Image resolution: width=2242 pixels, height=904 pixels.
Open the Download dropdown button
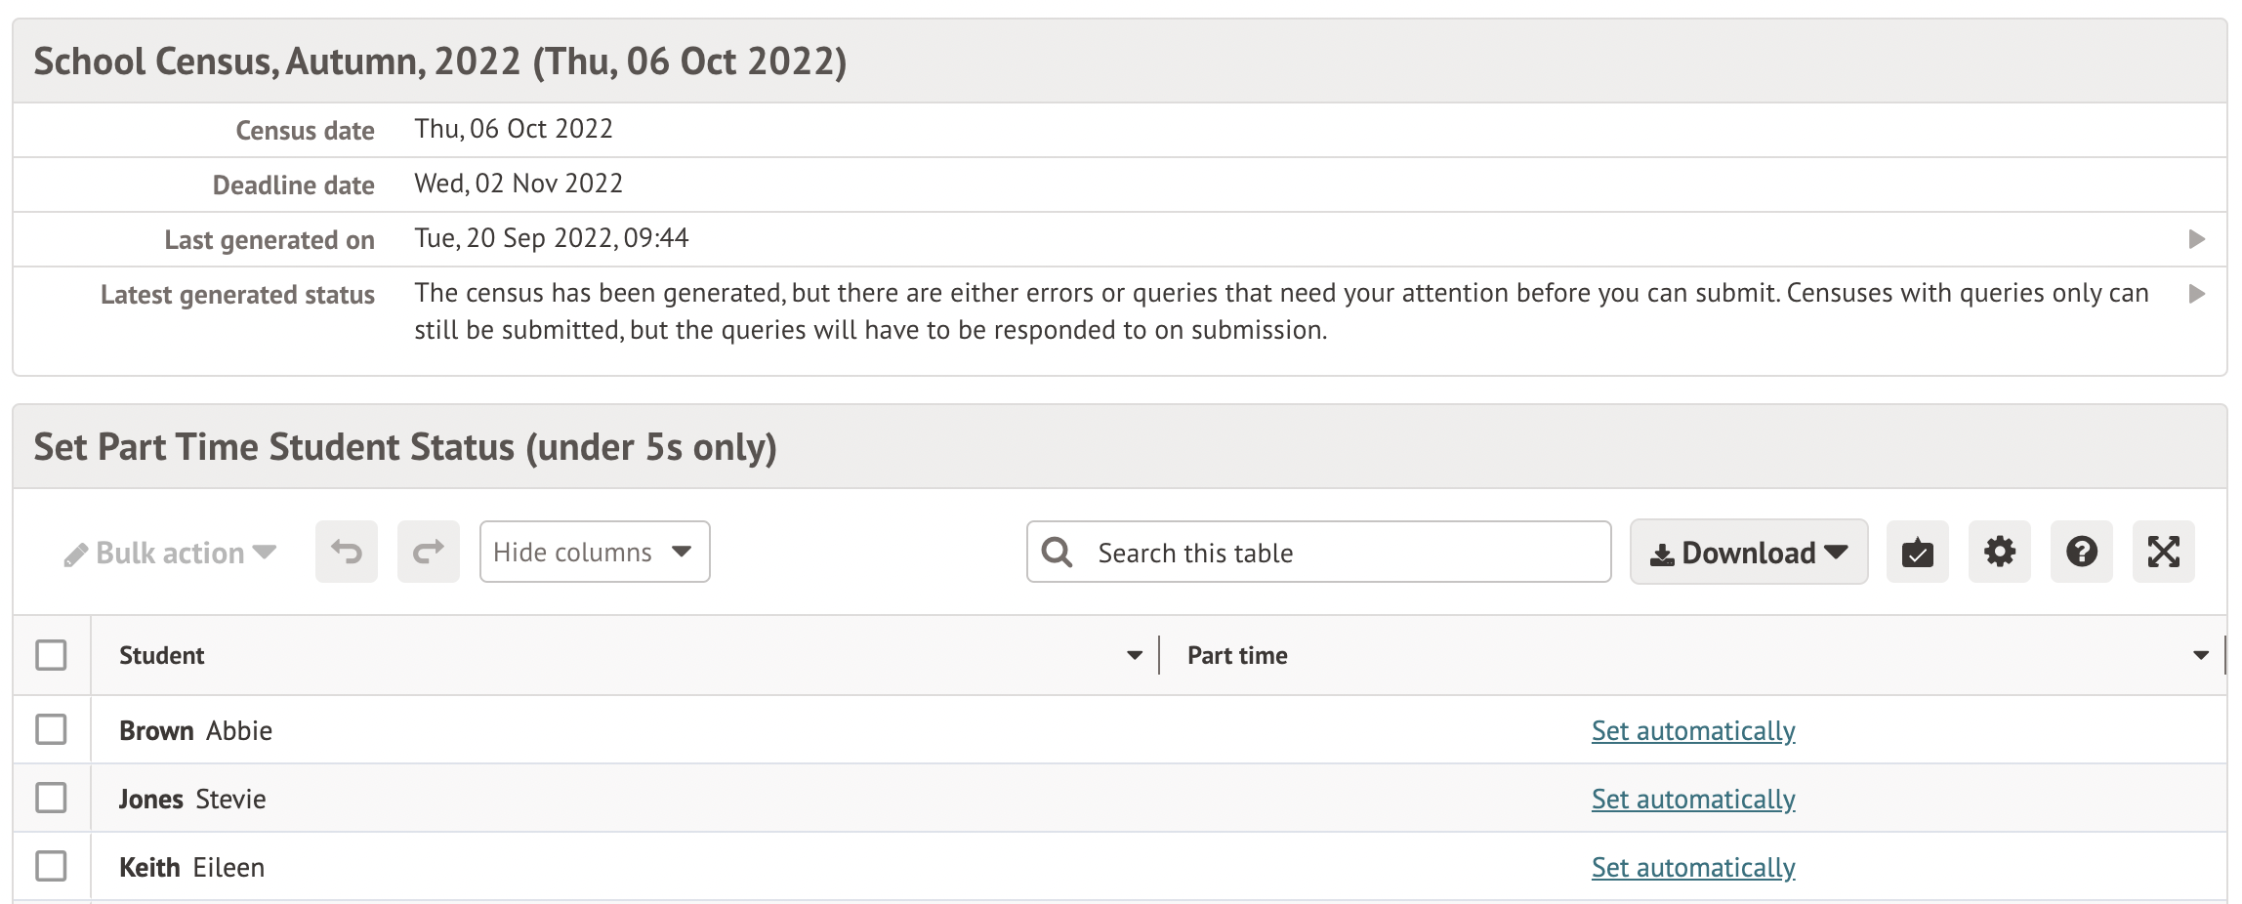(x=1748, y=553)
